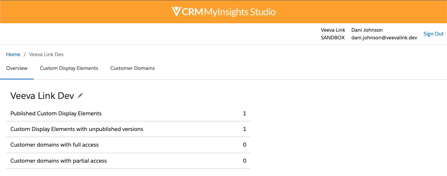The image size is (447, 176).
Task: Switch to the Custom Display Elements tab
Action: point(69,68)
